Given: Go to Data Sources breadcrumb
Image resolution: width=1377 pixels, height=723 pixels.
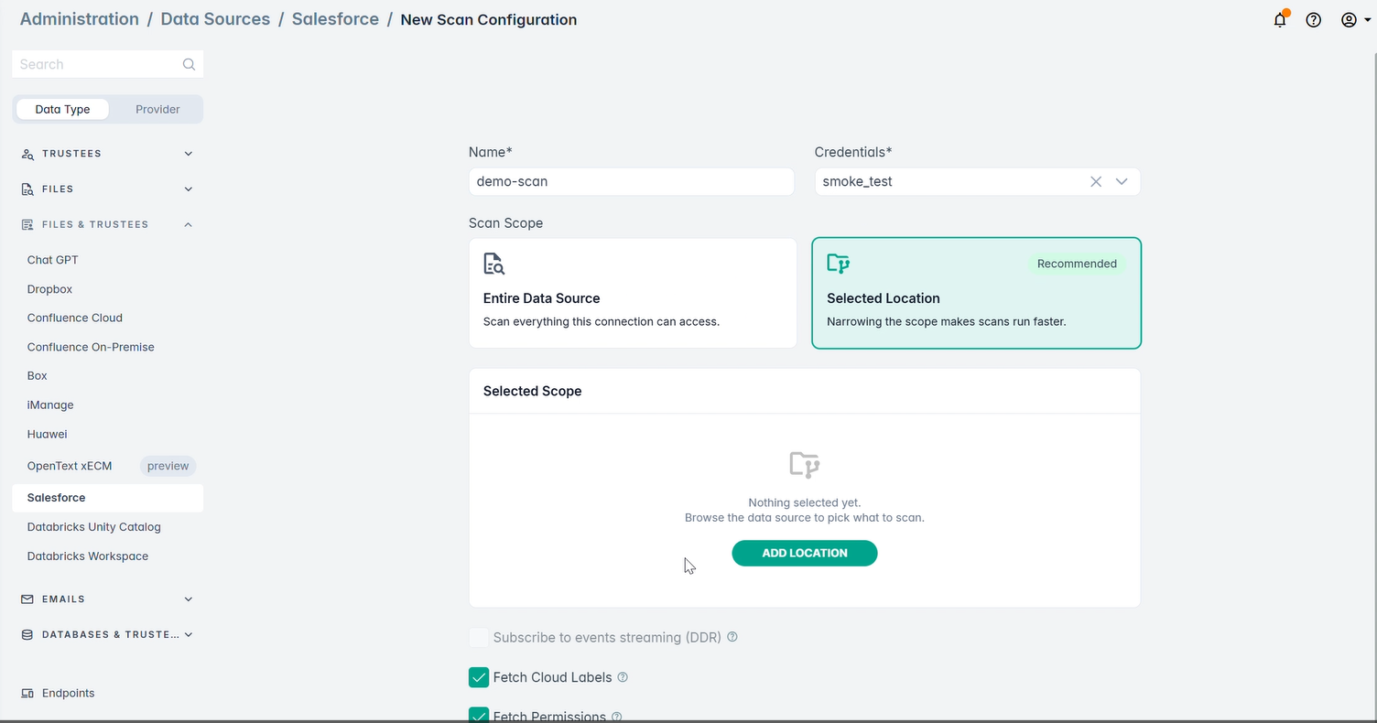Looking at the screenshot, I should click(215, 19).
